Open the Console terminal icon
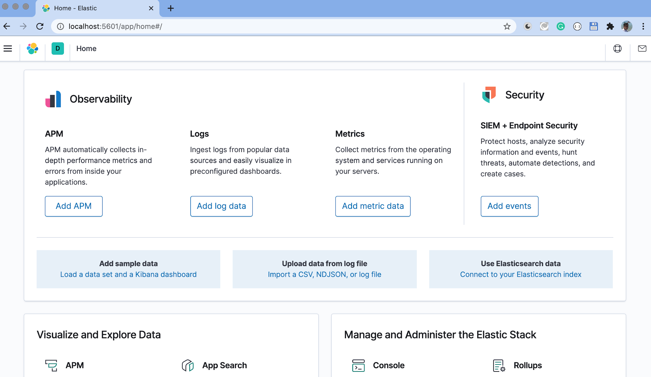 coord(358,365)
